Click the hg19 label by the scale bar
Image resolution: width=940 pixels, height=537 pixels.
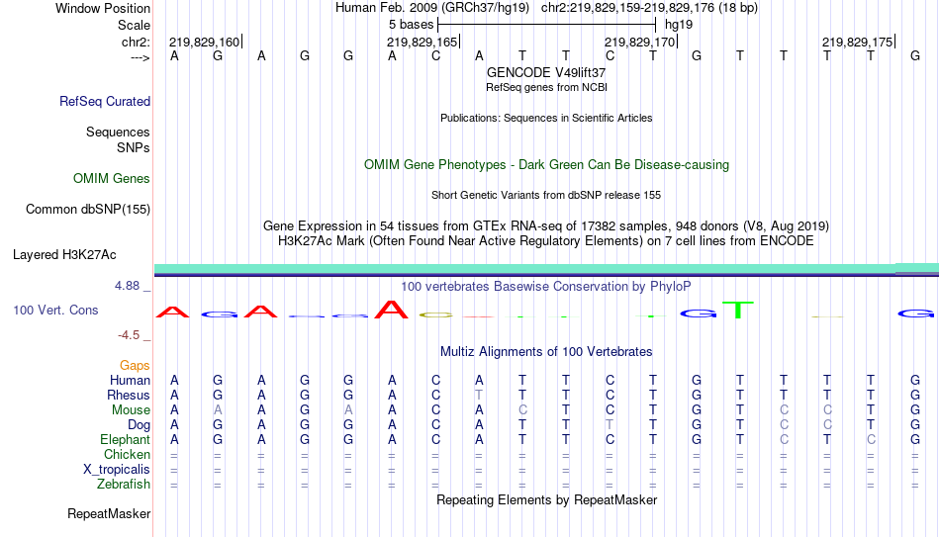pyautogui.click(x=679, y=25)
